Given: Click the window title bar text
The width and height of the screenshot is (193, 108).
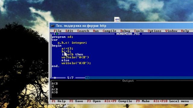Looking at the screenshot, I should point(81,26).
